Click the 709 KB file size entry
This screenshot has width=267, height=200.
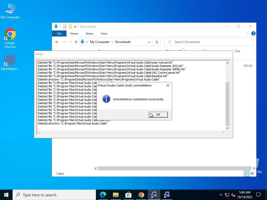[x=247, y=66]
